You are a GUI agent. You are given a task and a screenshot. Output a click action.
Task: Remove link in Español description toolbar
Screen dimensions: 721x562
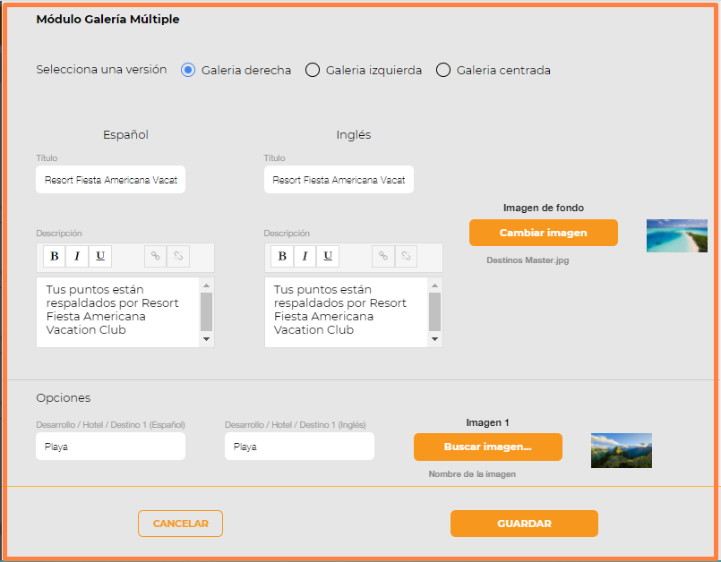pos(178,256)
